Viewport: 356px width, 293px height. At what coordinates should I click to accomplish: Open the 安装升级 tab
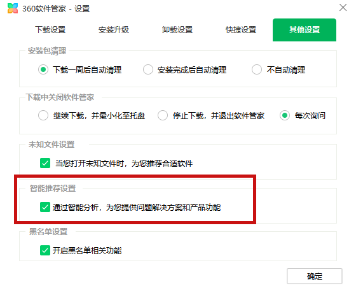tap(114, 30)
